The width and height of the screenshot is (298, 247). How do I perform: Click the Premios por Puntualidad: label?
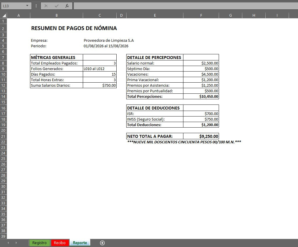click(155, 91)
